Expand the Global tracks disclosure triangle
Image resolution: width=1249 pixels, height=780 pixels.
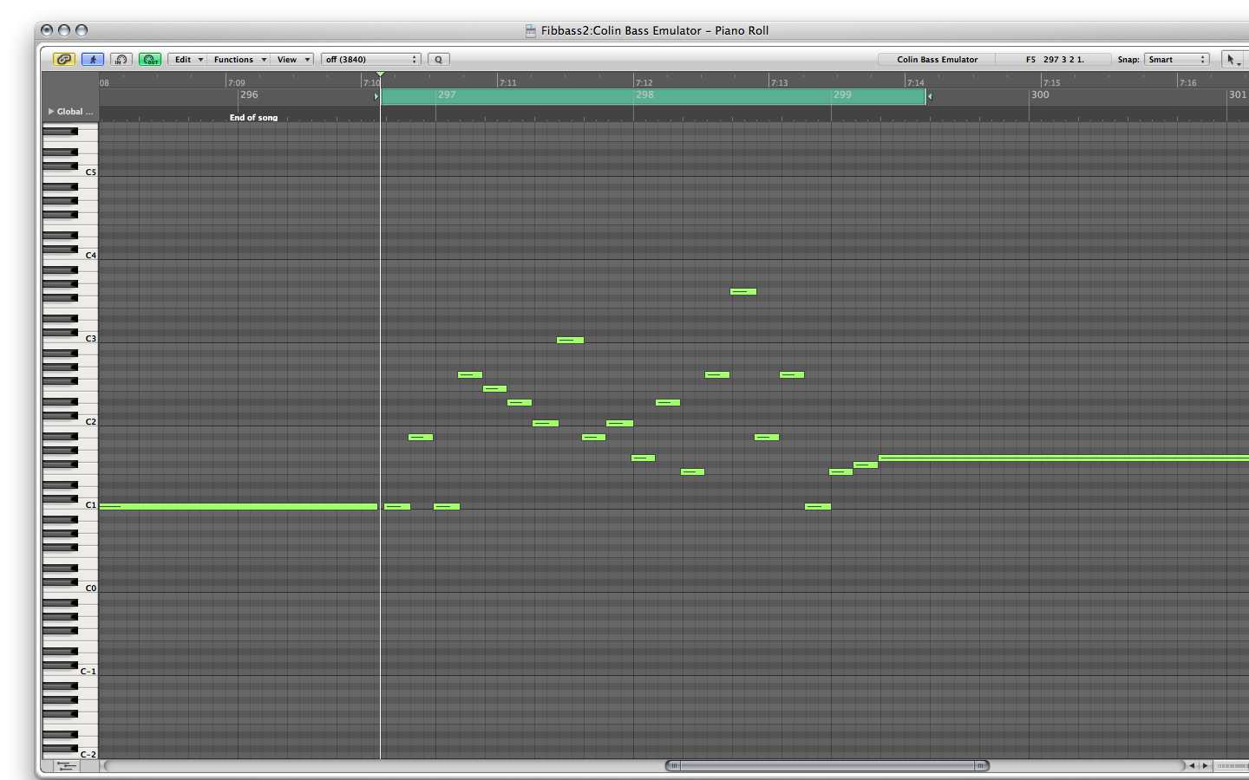(51, 112)
